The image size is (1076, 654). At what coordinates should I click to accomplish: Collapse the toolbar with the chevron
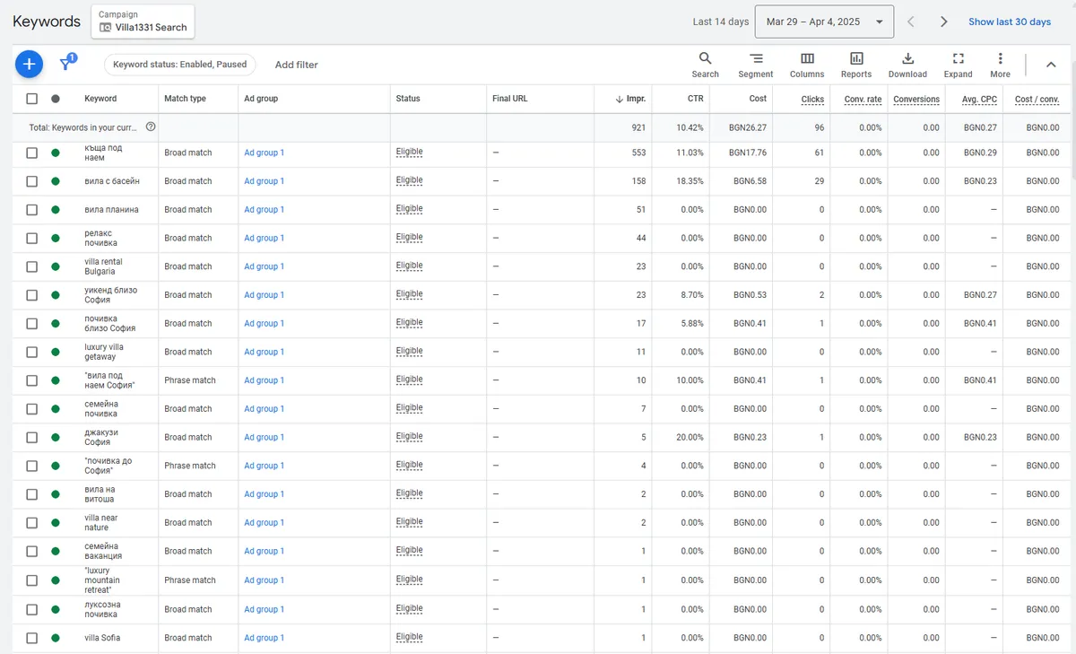click(x=1051, y=64)
